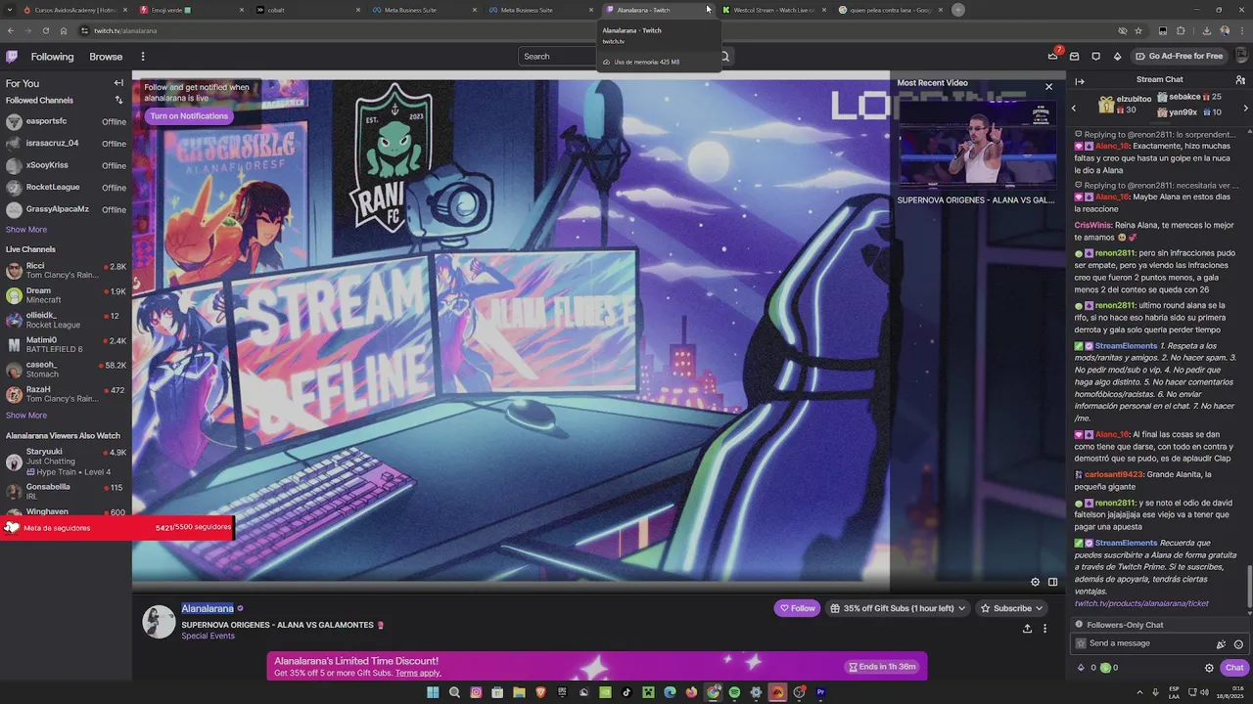Sort Followed Channels with the arrows icon
Viewport: 1253px width, 704px height.
pyautogui.click(x=118, y=100)
